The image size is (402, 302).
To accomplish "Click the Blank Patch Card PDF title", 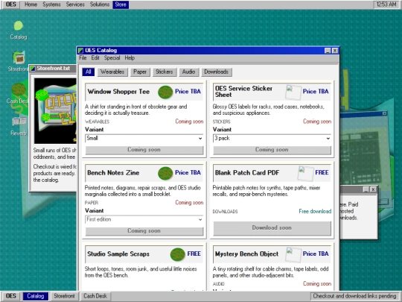I will click(x=247, y=173).
